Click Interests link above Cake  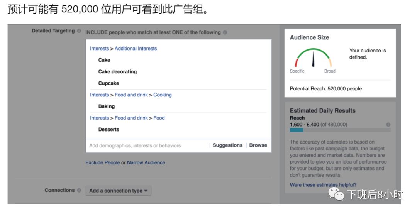click(x=100, y=48)
